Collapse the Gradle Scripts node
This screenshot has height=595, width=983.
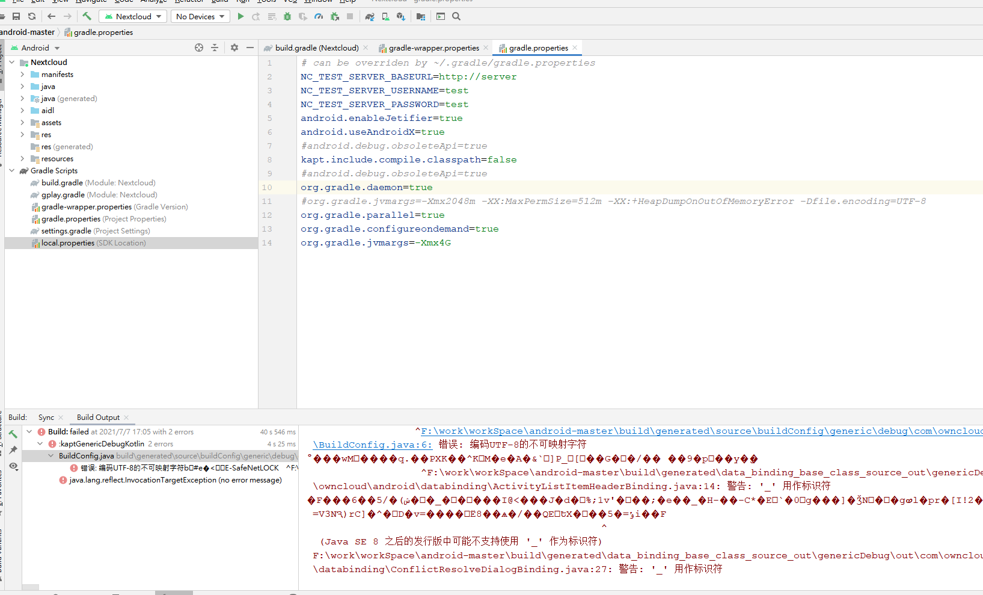(11, 171)
